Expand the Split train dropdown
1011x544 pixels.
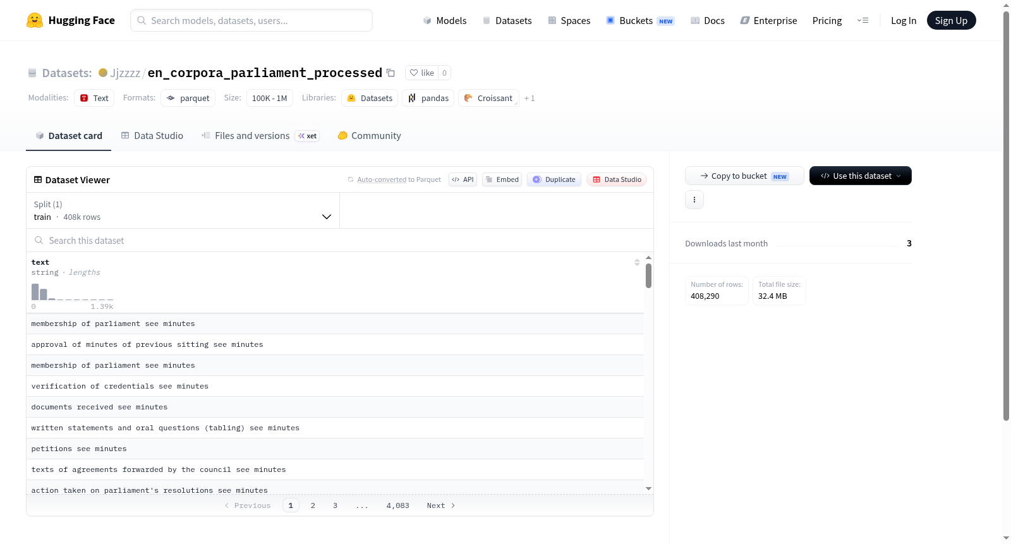(x=183, y=210)
